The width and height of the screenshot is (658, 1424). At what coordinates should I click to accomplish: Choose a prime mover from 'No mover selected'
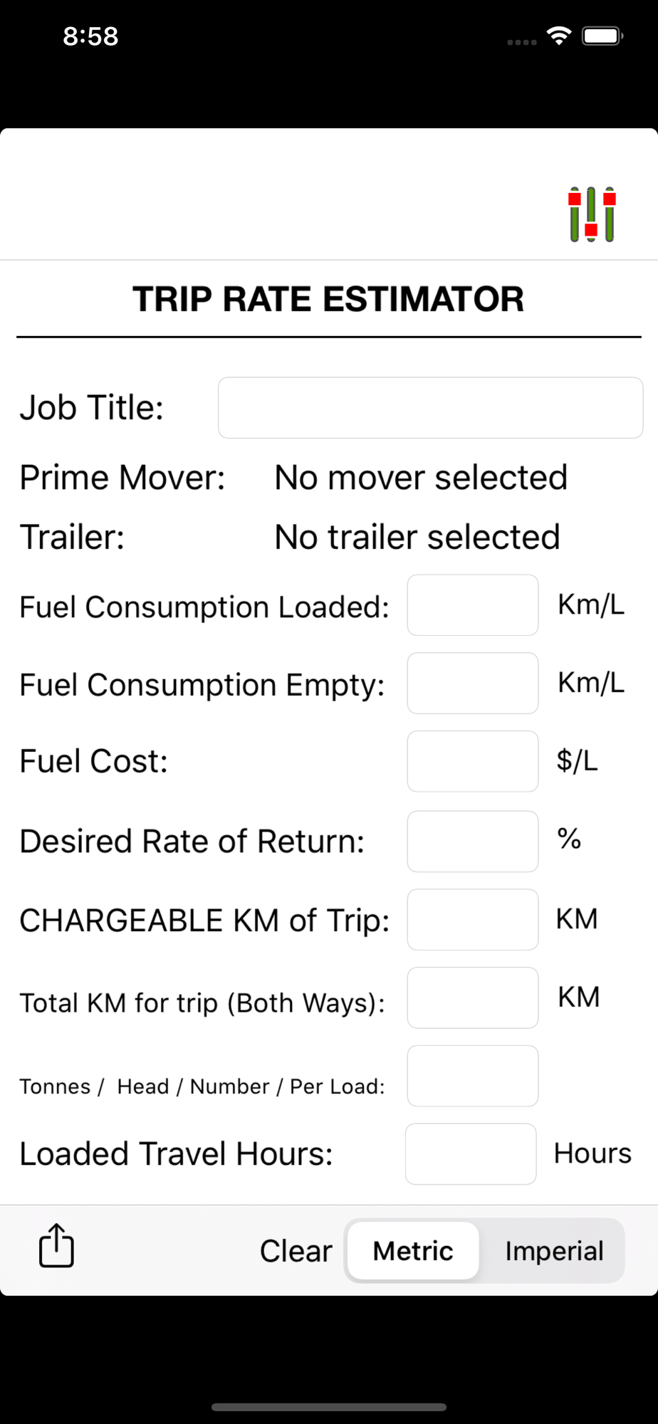click(421, 478)
